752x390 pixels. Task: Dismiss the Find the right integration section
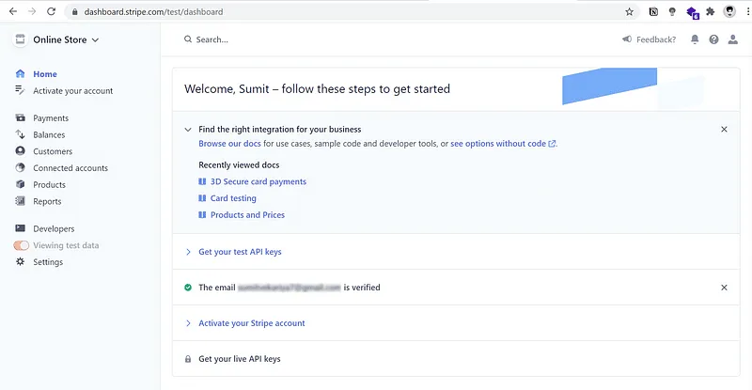click(x=724, y=129)
